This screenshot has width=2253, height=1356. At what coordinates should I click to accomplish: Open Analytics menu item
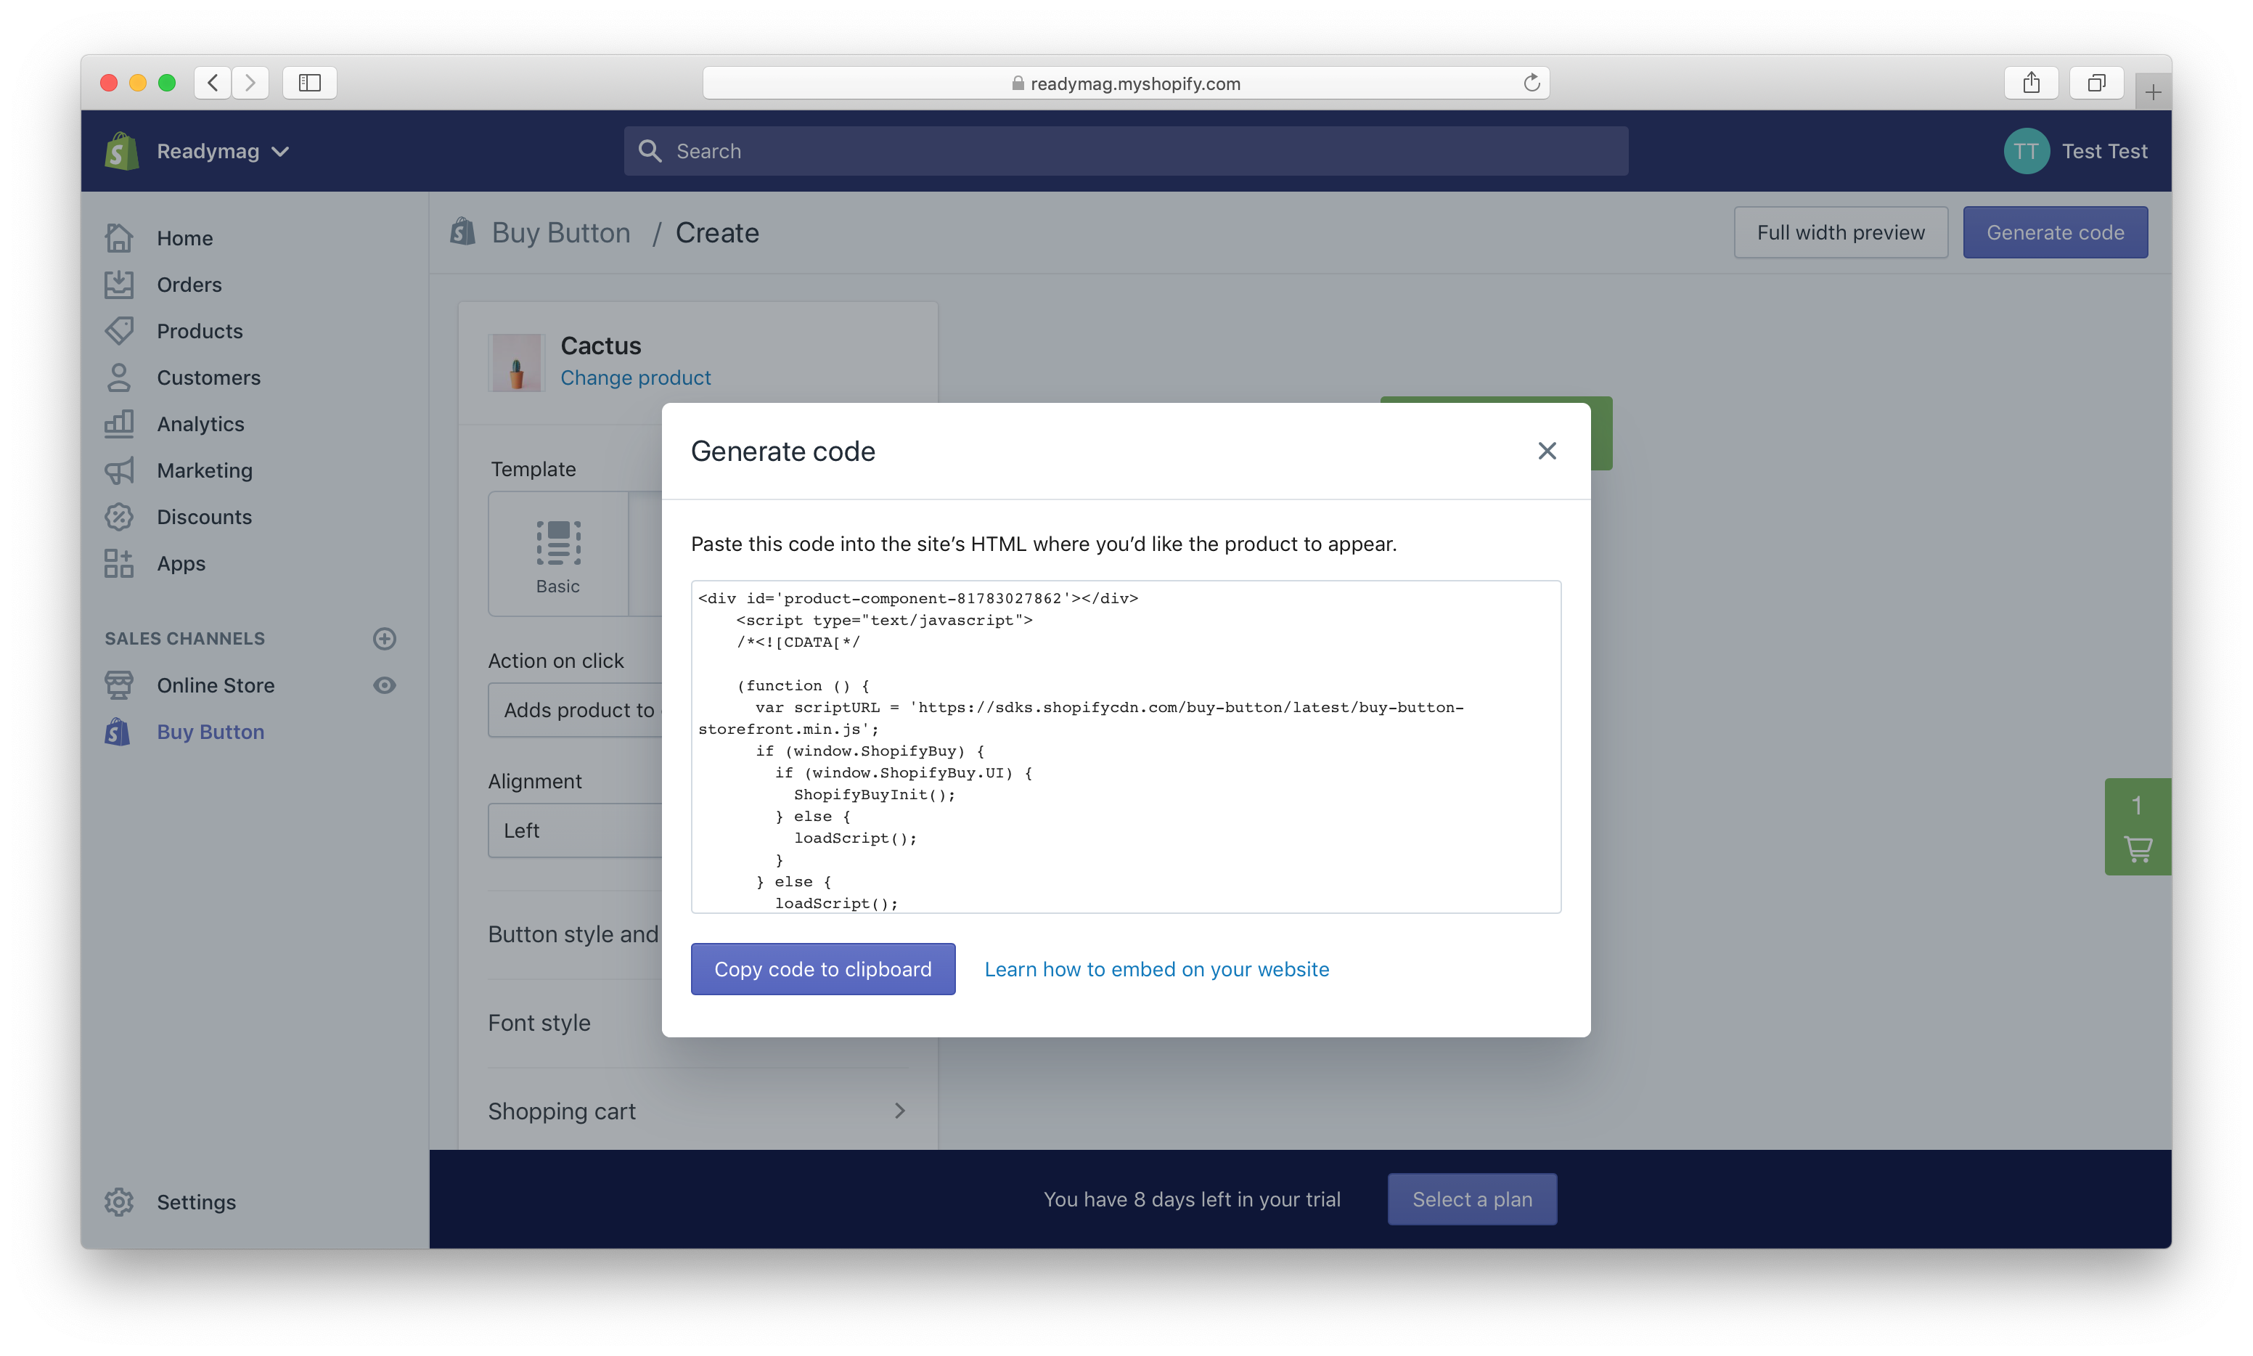(200, 424)
